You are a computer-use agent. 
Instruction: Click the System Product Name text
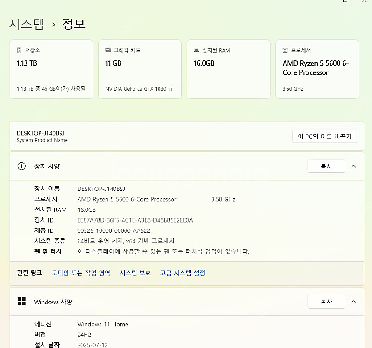(x=42, y=140)
